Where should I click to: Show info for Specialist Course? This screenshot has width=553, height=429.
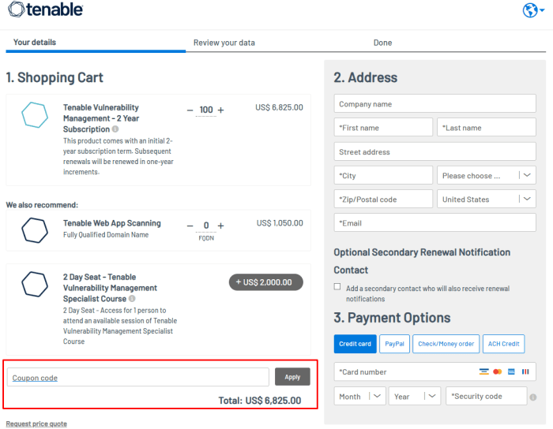coord(132,298)
